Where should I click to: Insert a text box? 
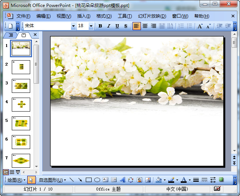coord(105,180)
